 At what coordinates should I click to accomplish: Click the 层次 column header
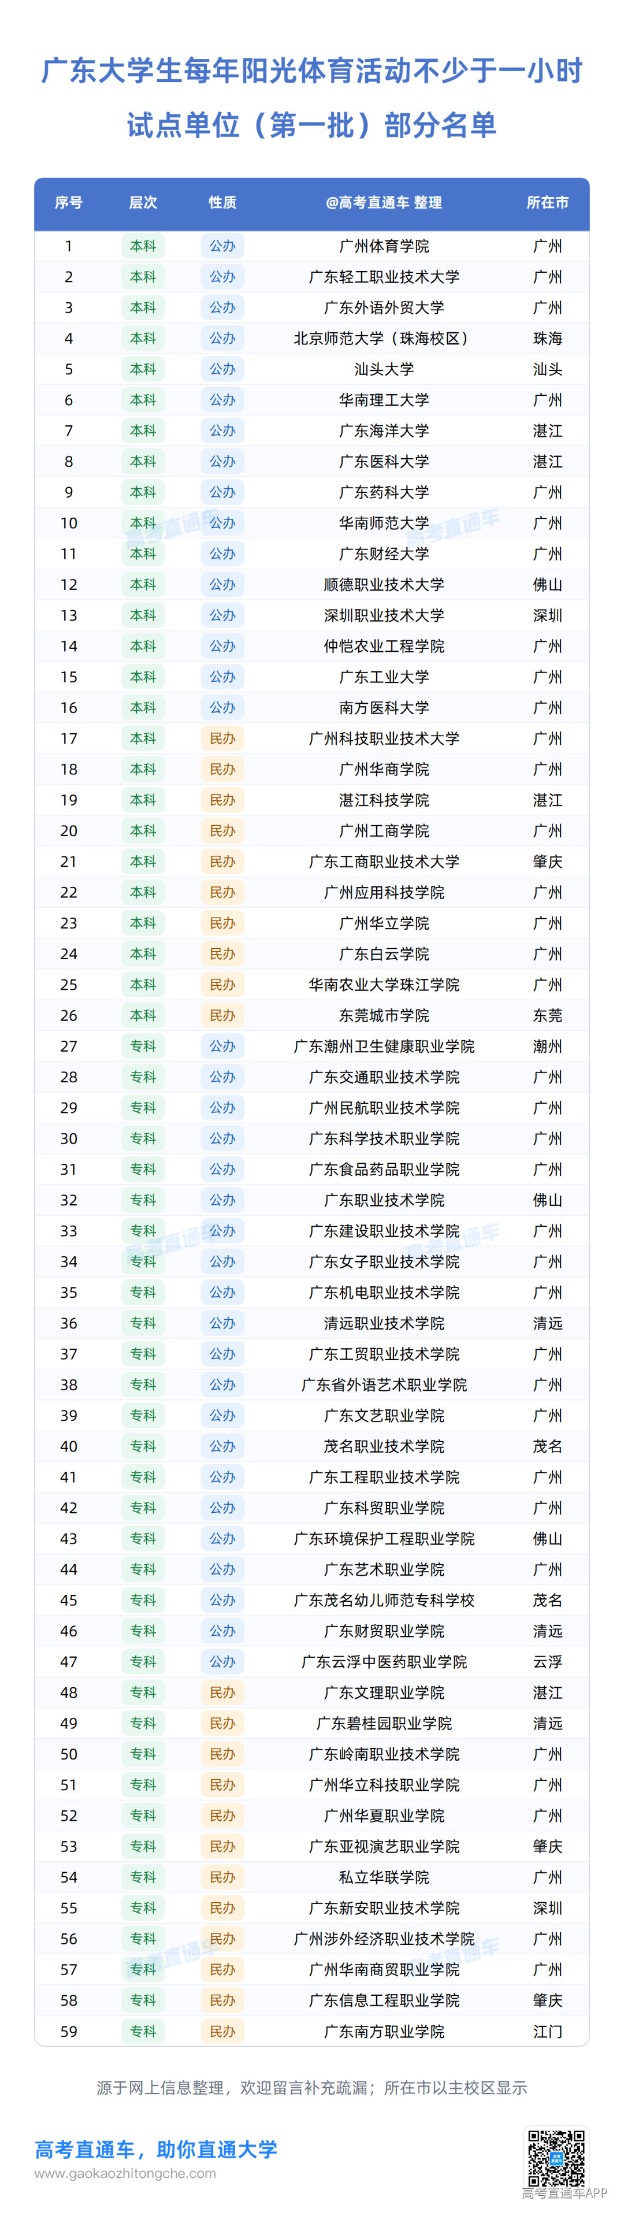[143, 202]
